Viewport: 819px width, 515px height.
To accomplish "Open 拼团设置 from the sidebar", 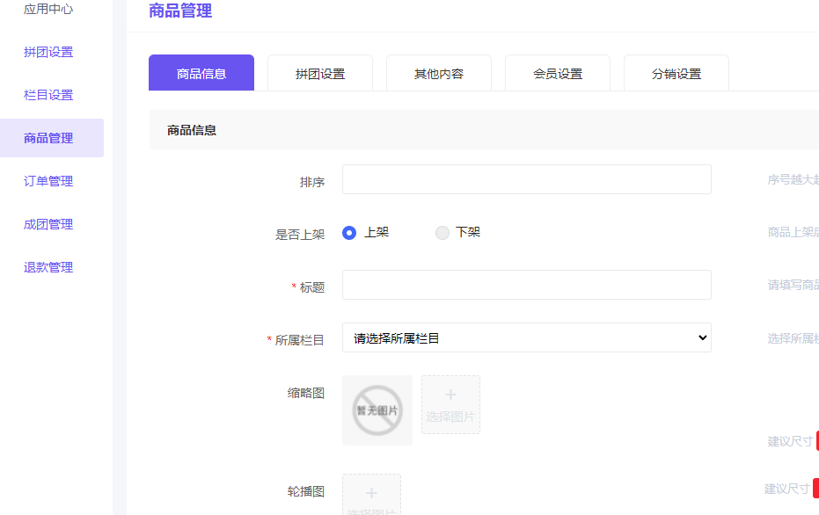I will [x=48, y=52].
